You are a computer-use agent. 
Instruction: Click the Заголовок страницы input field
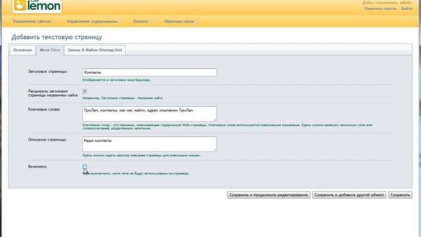click(149, 72)
